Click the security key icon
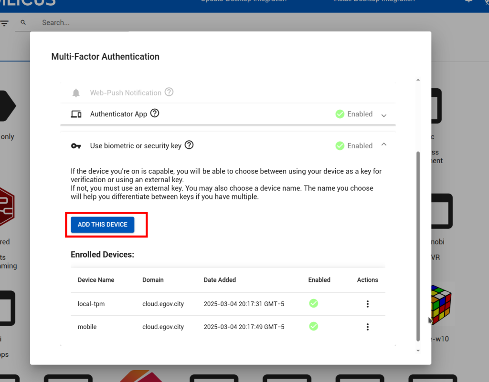 [x=76, y=146]
